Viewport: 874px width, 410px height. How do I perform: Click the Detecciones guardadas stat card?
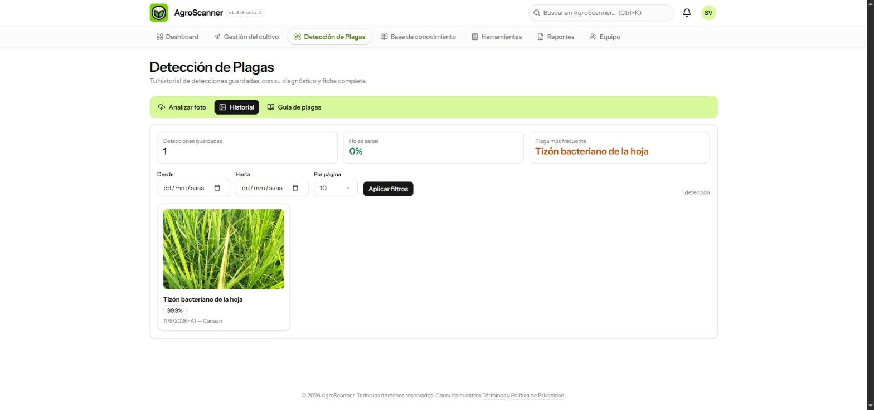(x=247, y=147)
